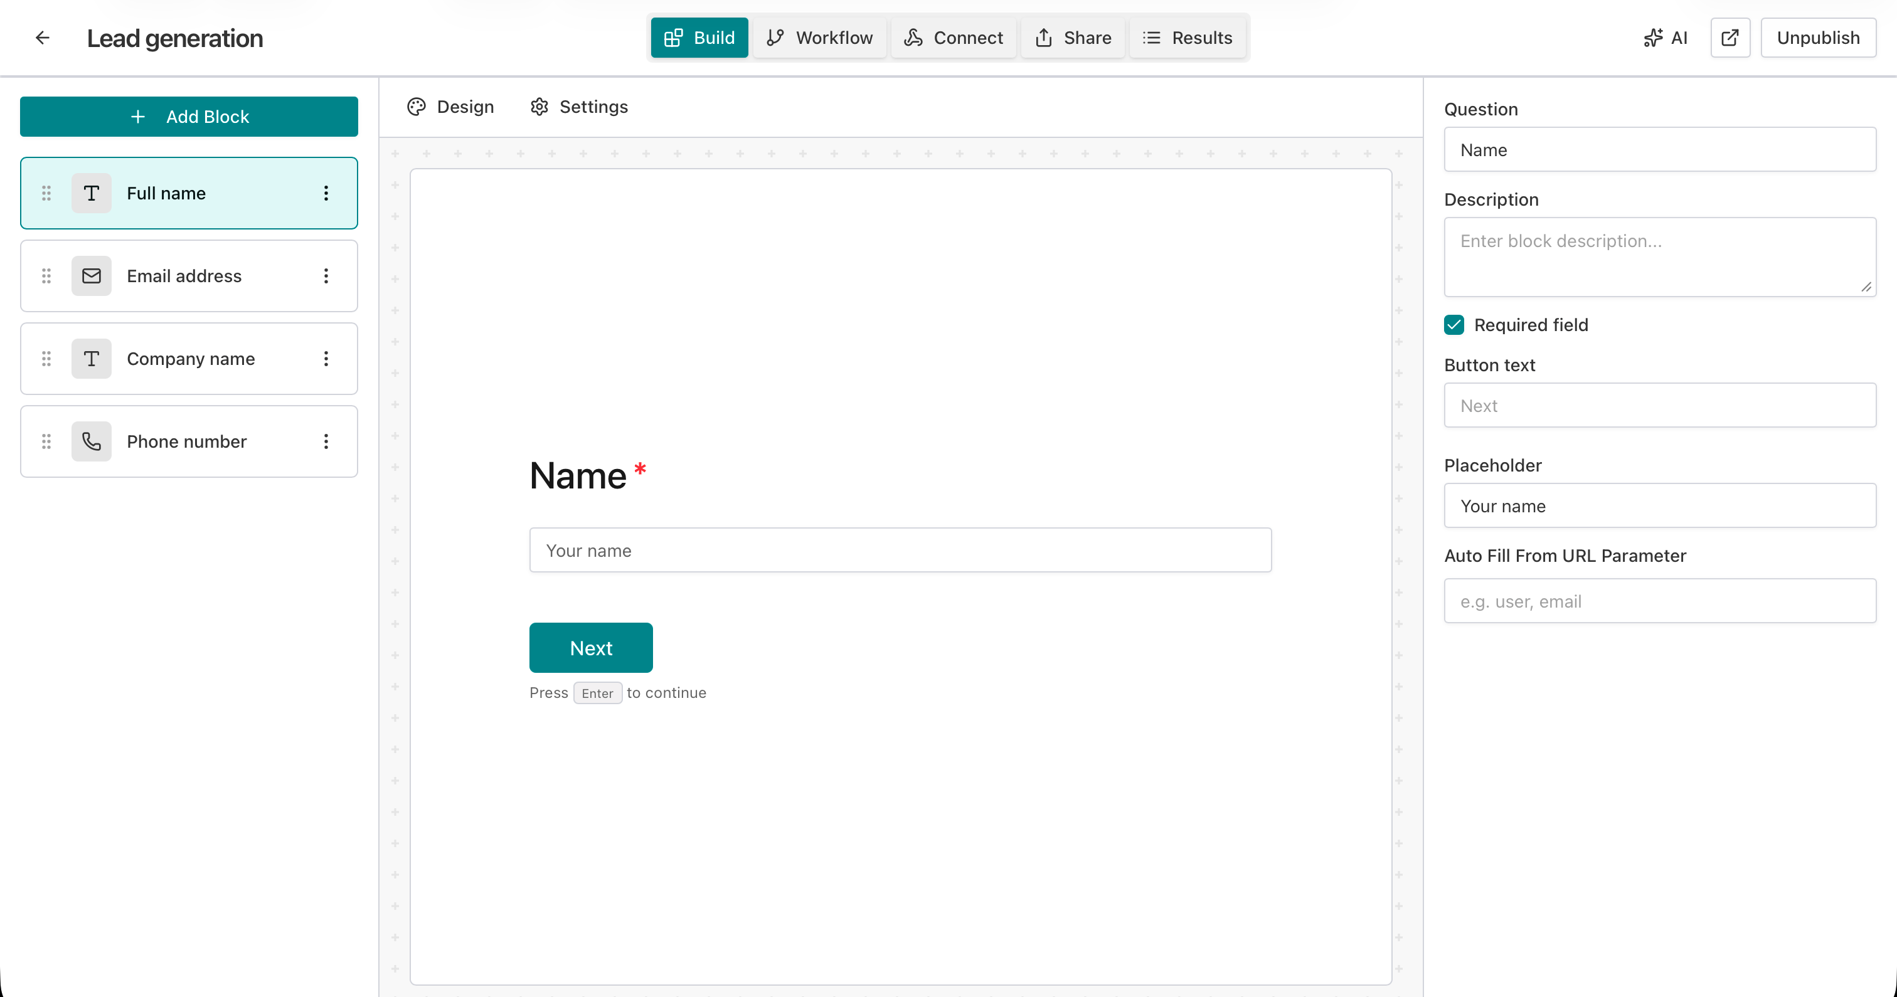Open the Connect integrations view
Screen dimensions: 1897x997
(953, 38)
